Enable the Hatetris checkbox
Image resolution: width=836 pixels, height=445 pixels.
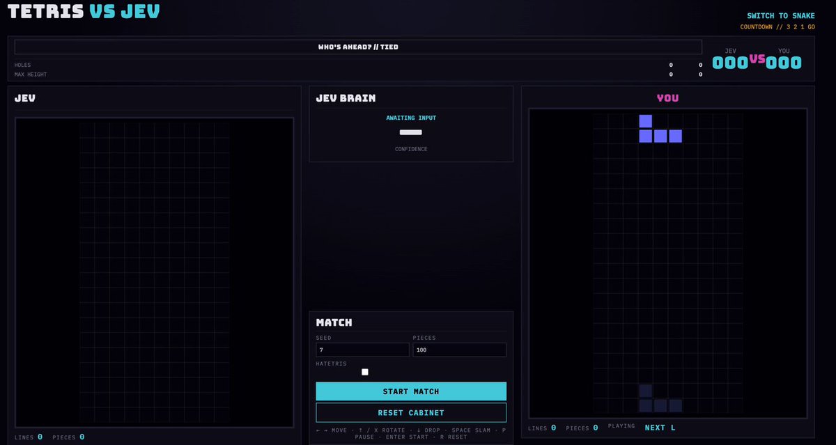coord(365,372)
